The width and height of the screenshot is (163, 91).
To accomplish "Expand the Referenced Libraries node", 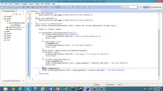I will pyautogui.click(x=5, y=29).
